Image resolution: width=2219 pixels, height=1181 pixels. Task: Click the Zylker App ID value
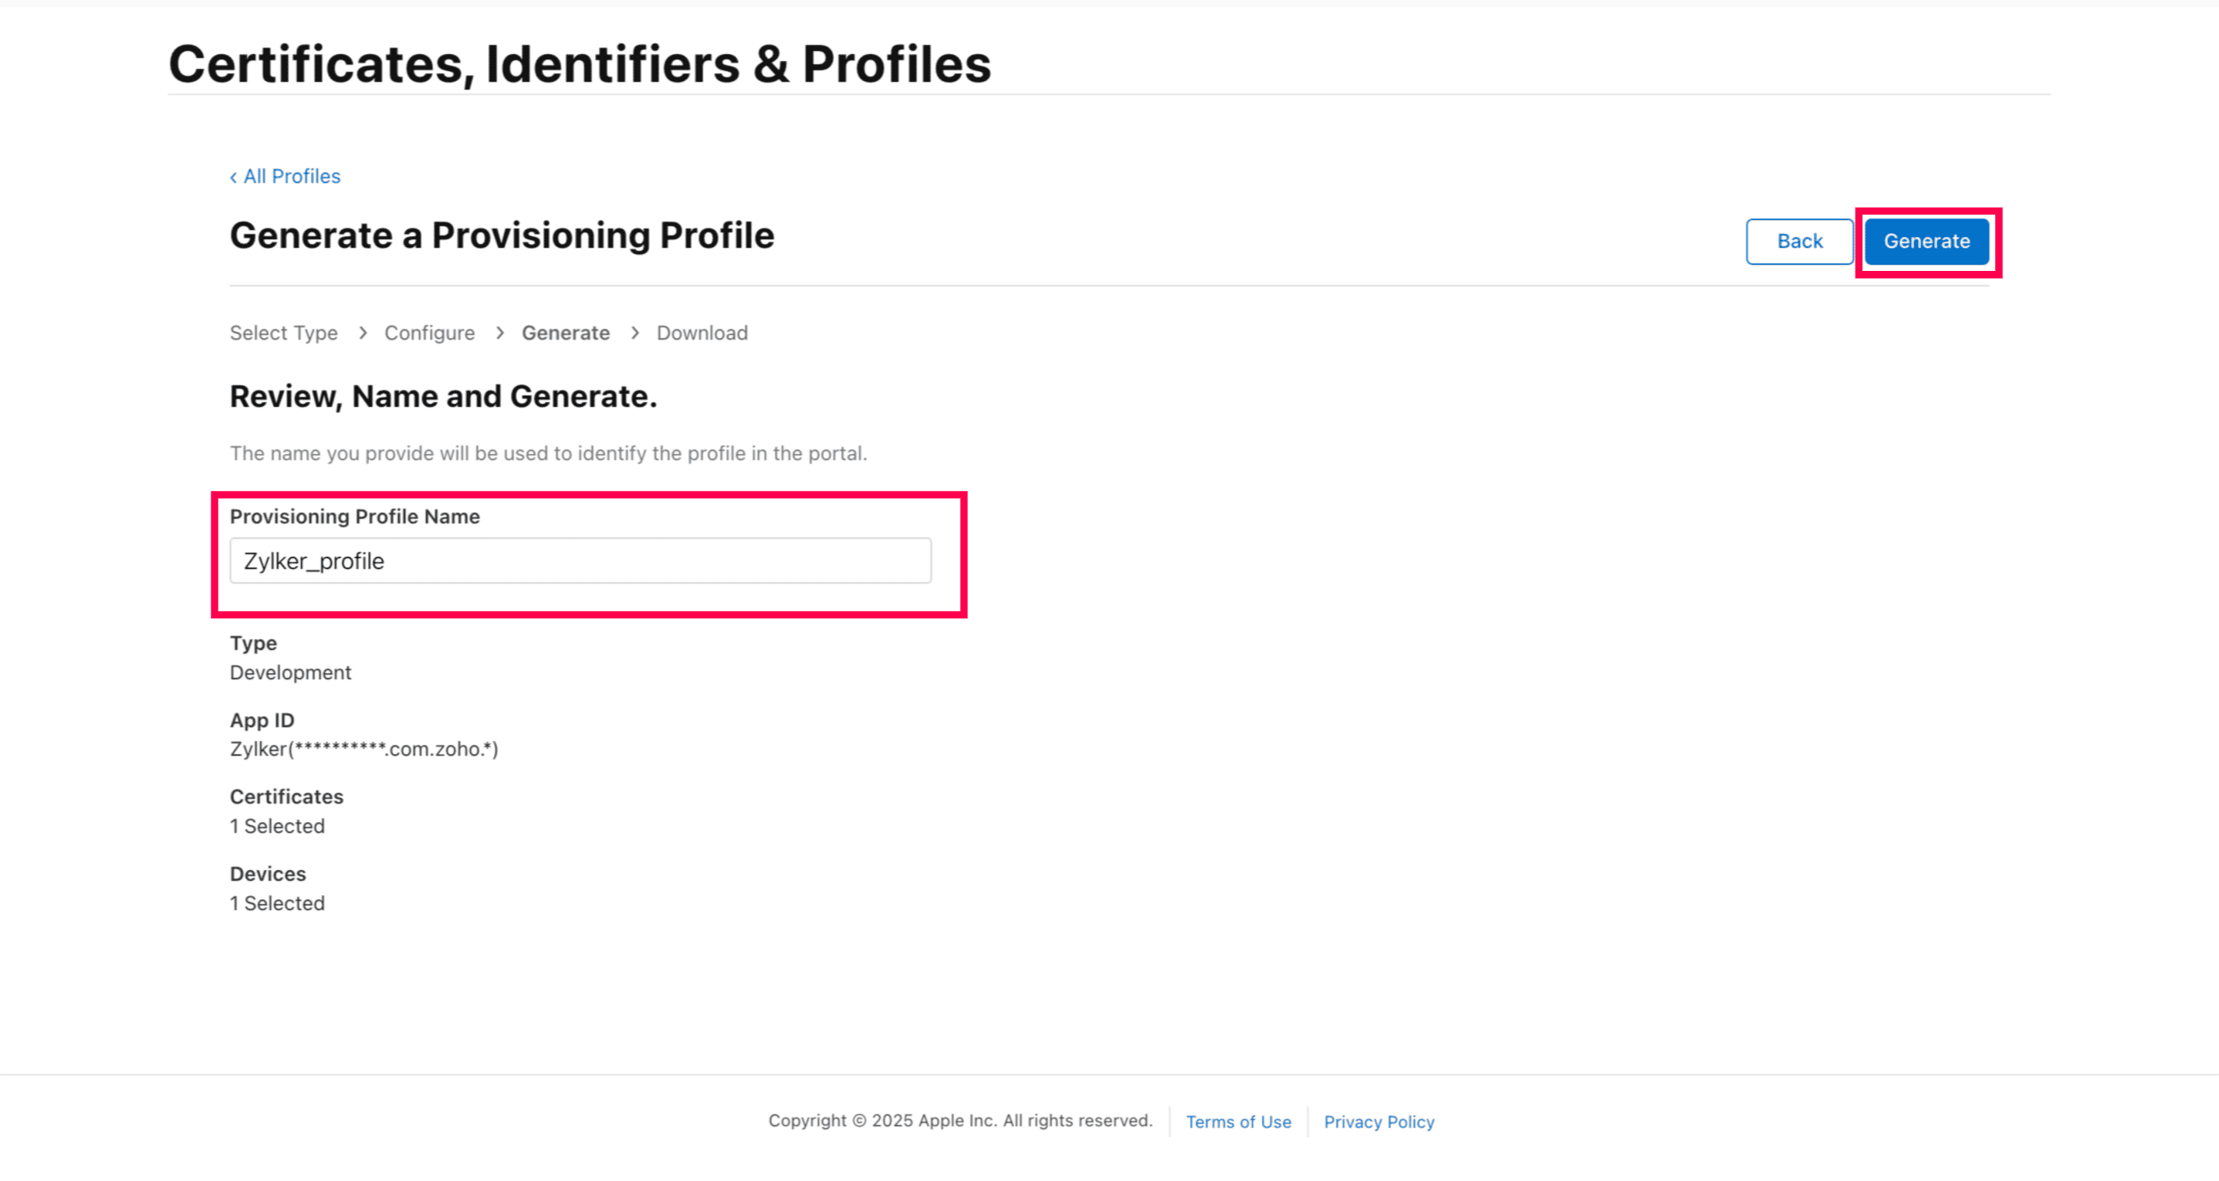pyautogui.click(x=364, y=750)
